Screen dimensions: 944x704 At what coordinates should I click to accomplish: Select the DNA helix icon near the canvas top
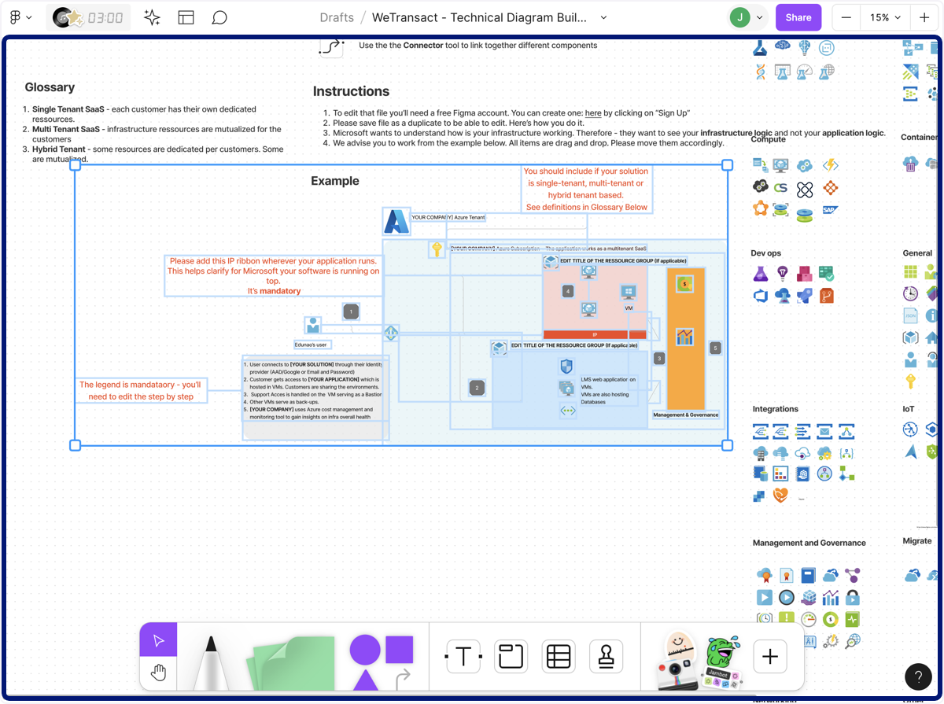760,72
